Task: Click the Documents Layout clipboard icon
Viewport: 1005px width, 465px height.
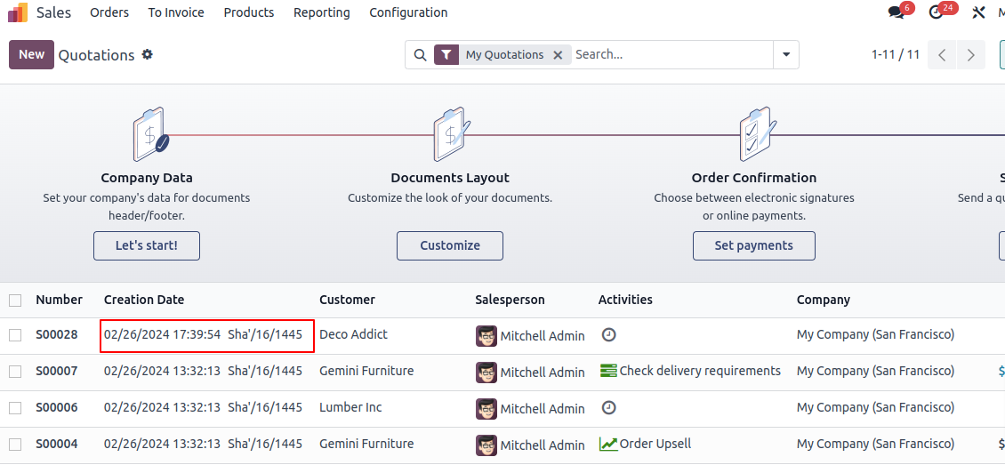Action: point(451,134)
